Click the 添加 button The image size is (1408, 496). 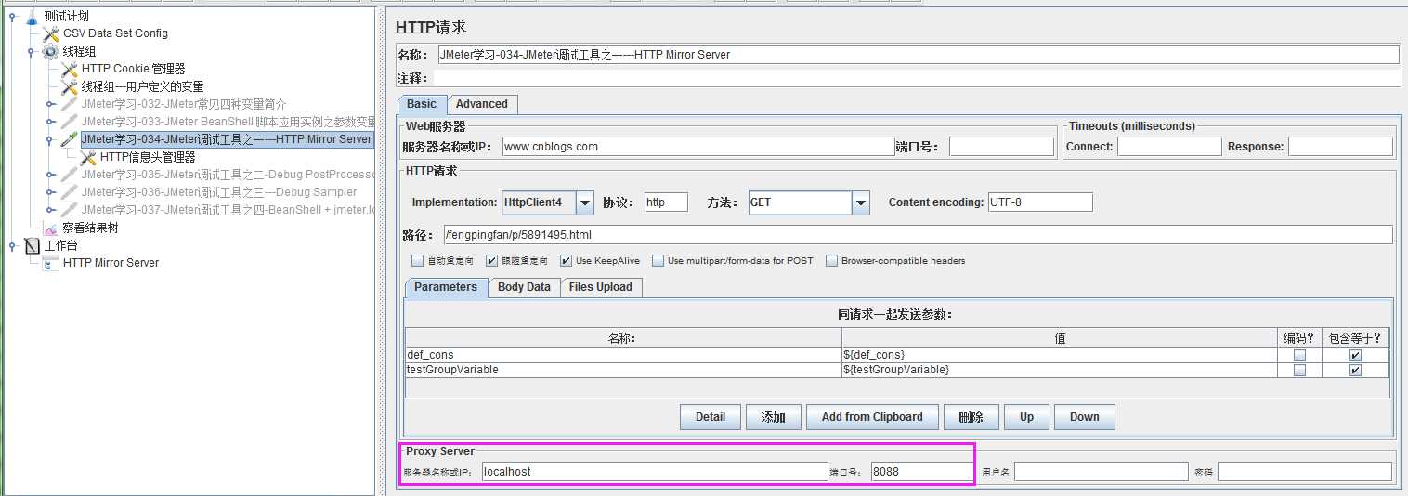[x=774, y=417]
